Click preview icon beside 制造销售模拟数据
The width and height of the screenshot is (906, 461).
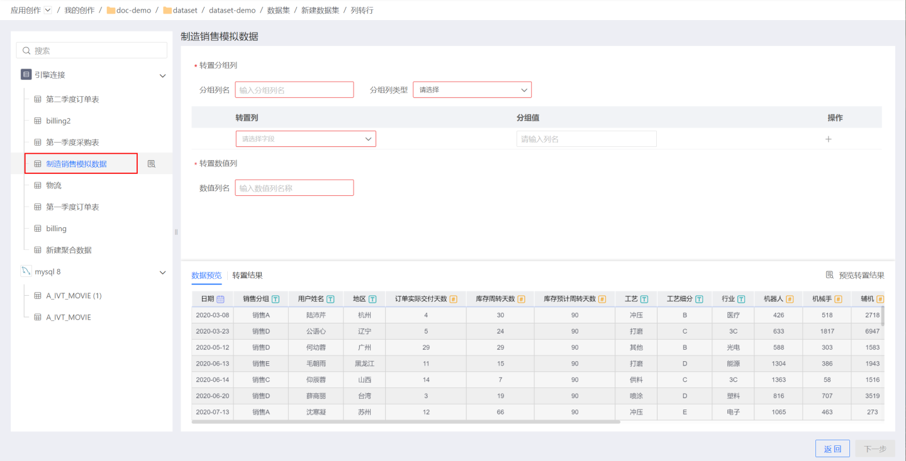click(152, 164)
